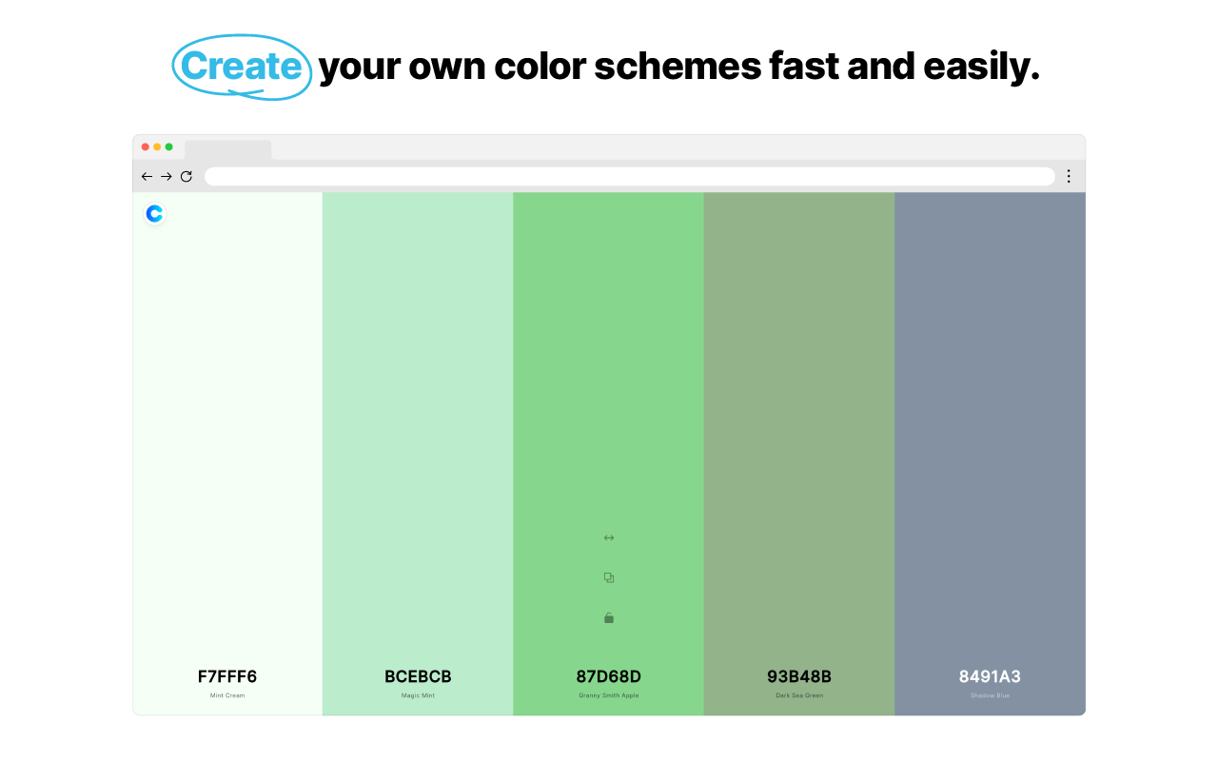The height and width of the screenshot is (761, 1218).
Task: Click the browser forward arrow
Action: tap(167, 176)
